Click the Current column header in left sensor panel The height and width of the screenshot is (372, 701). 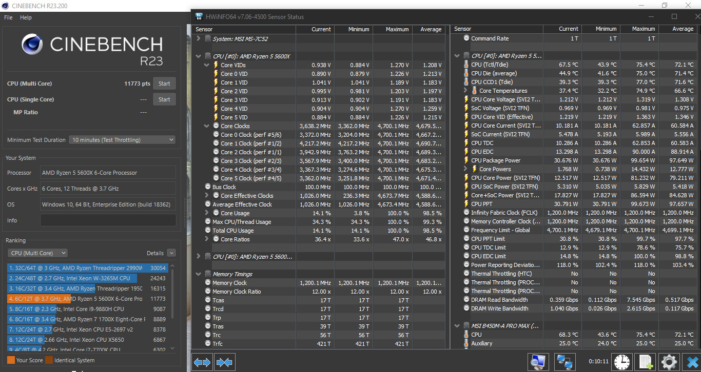tap(315, 29)
